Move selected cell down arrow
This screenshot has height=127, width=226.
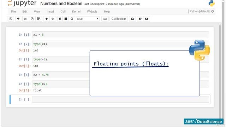tap(53, 19)
